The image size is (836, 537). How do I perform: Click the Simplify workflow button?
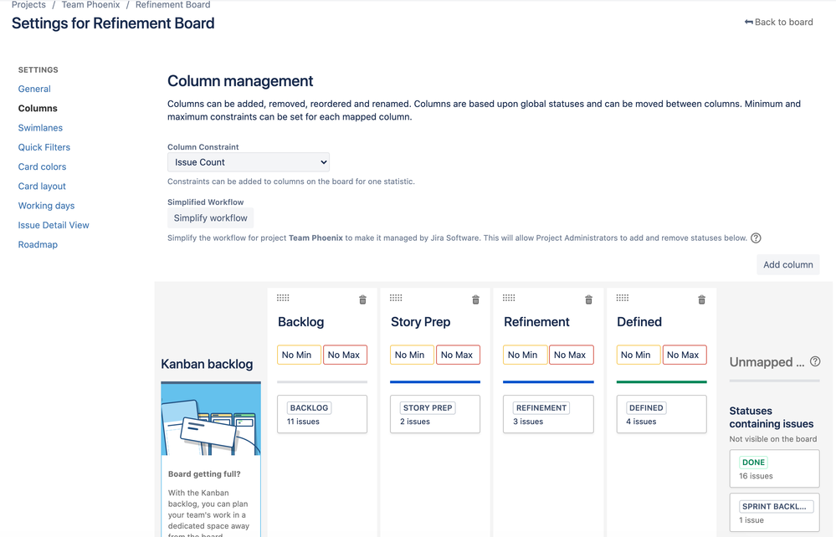211,218
